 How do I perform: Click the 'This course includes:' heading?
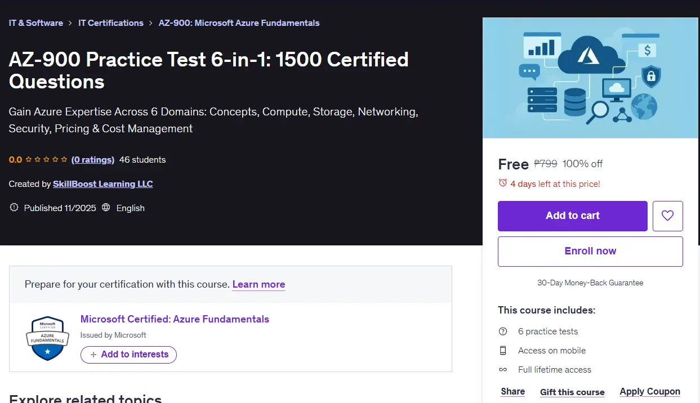[546, 310]
